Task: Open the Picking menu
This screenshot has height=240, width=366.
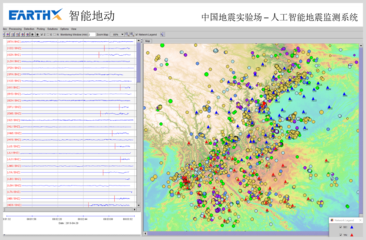Action: 41,29
